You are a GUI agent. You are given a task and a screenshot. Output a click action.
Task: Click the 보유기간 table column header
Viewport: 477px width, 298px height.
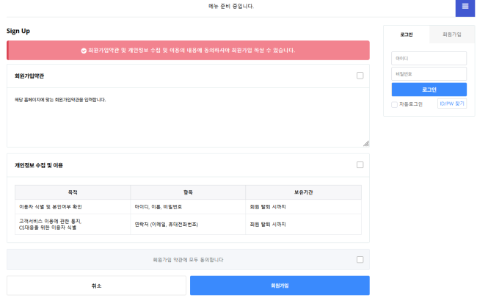[x=303, y=192]
